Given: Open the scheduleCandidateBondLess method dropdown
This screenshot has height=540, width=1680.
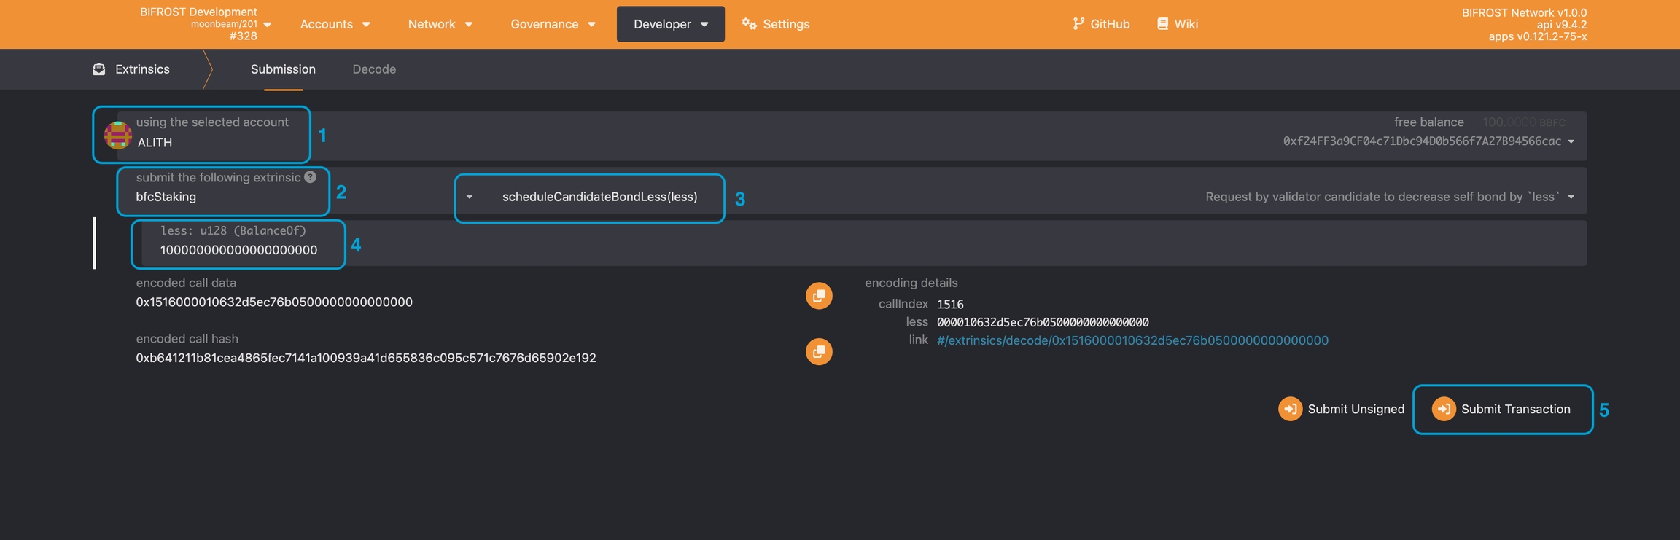Looking at the screenshot, I should [589, 197].
